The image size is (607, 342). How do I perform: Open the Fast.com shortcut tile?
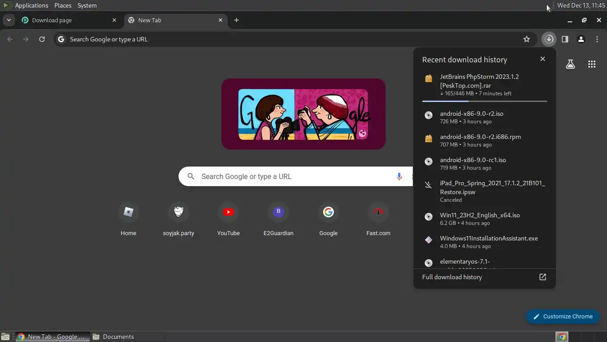pos(378,218)
